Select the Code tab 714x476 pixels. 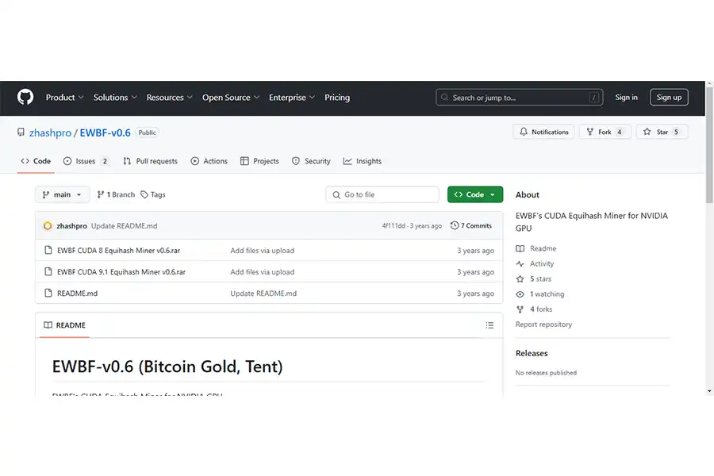click(x=36, y=161)
